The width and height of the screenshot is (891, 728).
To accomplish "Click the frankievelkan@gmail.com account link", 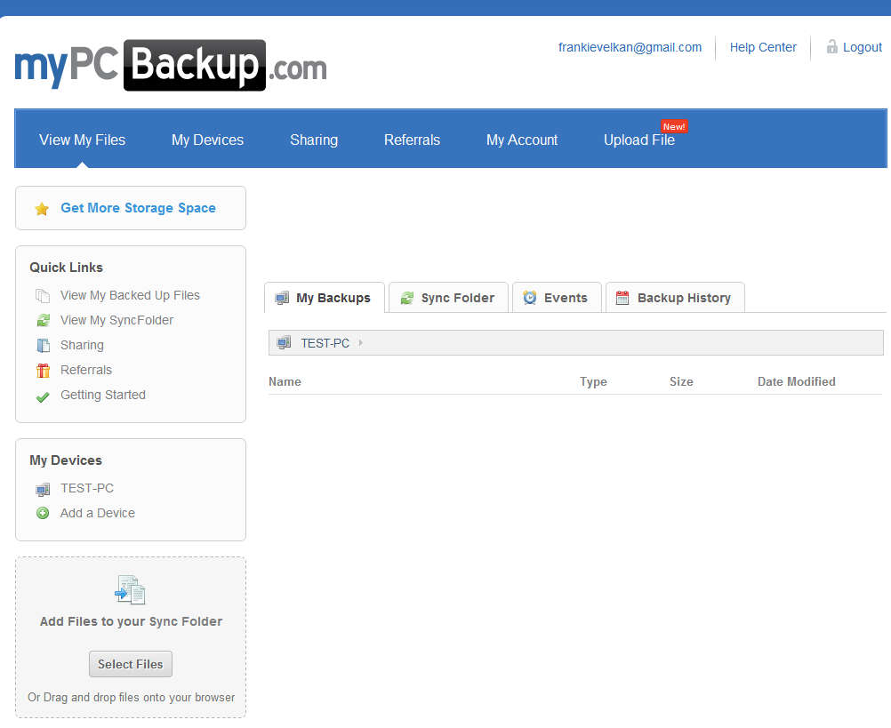I will pos(630,47).
